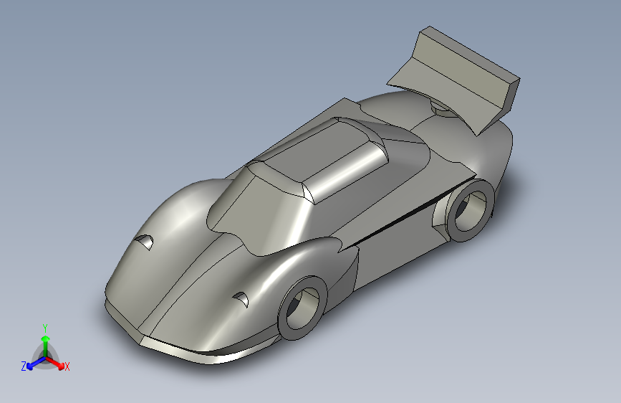Select the front wheel of the car
The height and width of the screenshot is (403, 621).
point(302,308)
